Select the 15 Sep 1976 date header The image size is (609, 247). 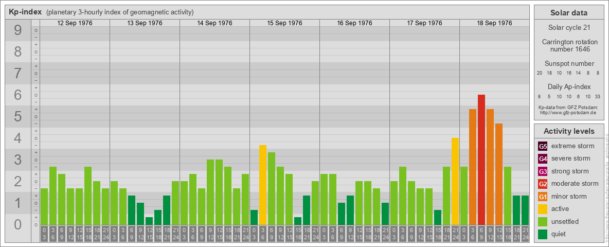click(284, 23)
